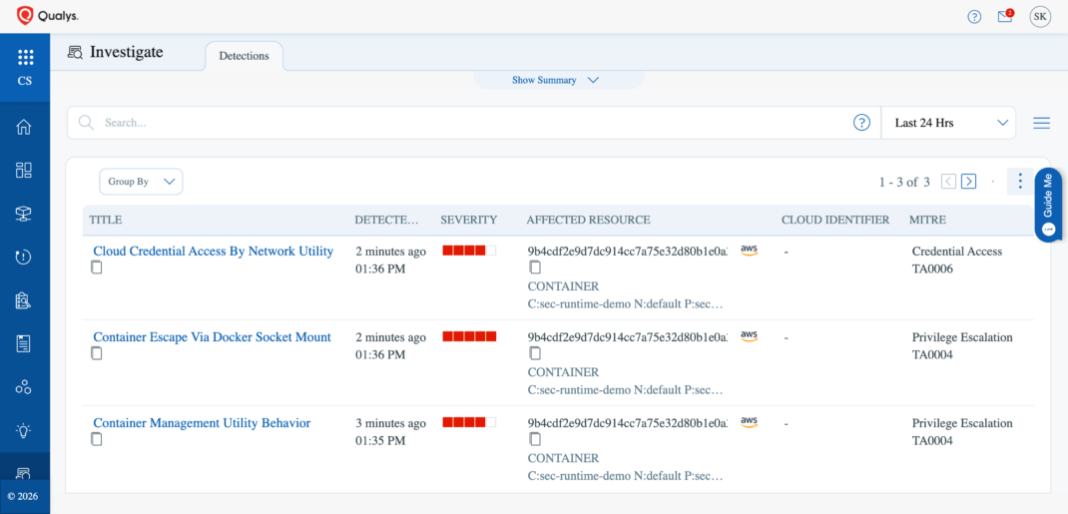Open the assets cube sidebar icon

tap(24, 214)
